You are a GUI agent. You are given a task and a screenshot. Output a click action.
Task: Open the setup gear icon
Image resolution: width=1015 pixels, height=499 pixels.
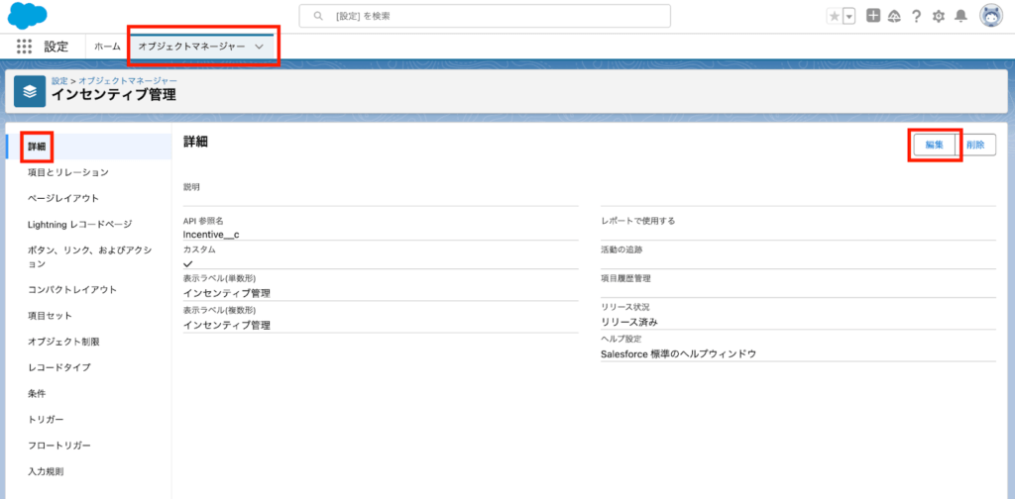pos(939,16)
